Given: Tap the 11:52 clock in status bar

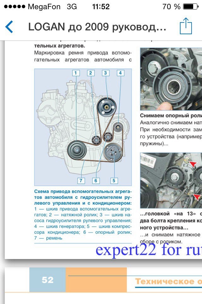Looking at the screenshot, I should (101, 7).
